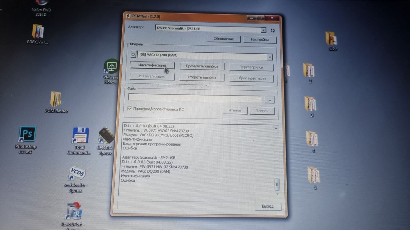Image resolution: width=410 pixels, height=230 pixels.
Task: Click the Выход button
Action: [268, 206]
